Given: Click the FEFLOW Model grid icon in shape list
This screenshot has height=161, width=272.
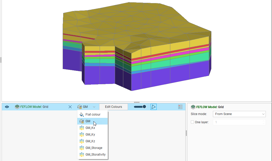Looking at the screenshot, I should pyautogui.click(x=17, y=107).
